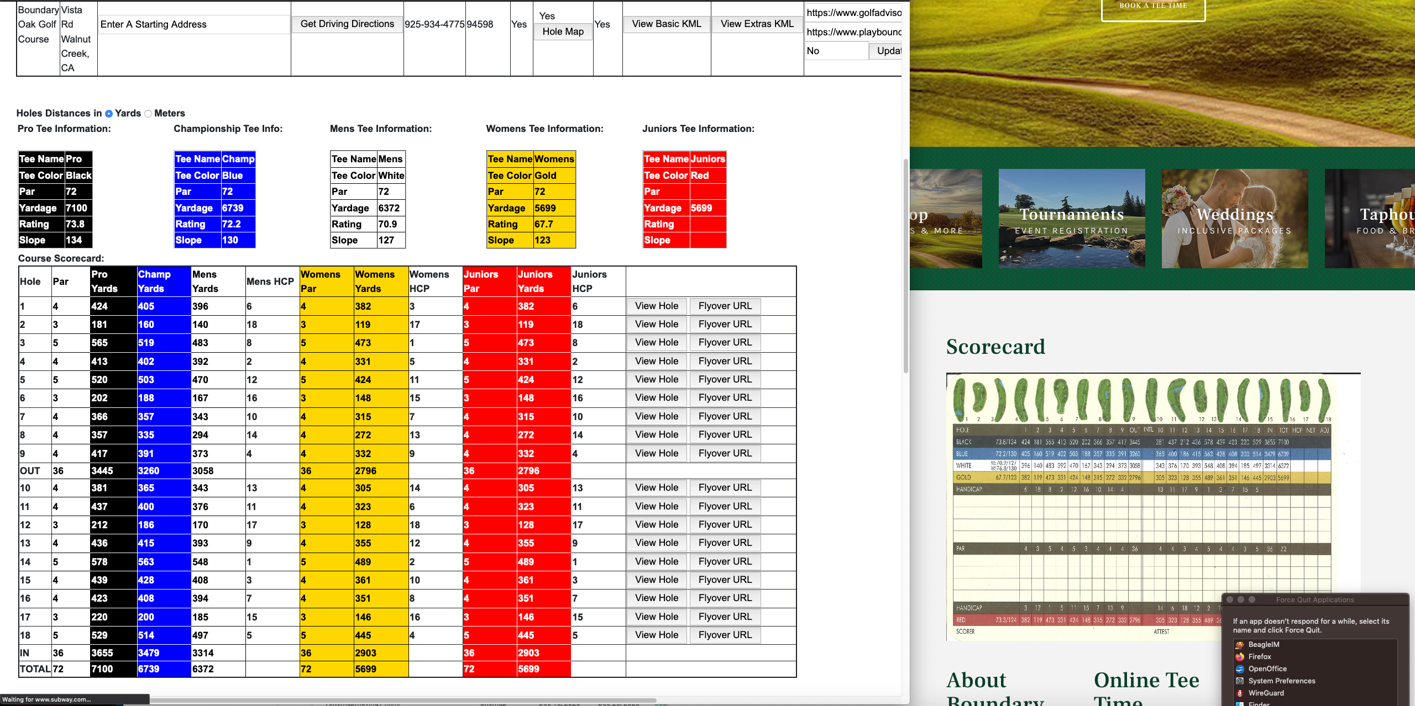Click the Waiting for www.subway.com status bar

coord(74,699)
